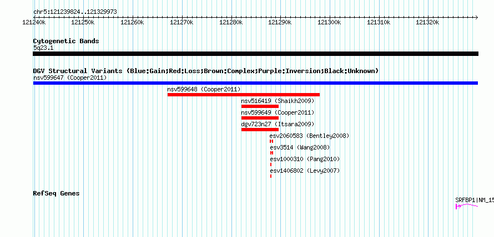
Task: Open the nsv599649 (Cooper2011) variant label
Action: coord(278,112)
